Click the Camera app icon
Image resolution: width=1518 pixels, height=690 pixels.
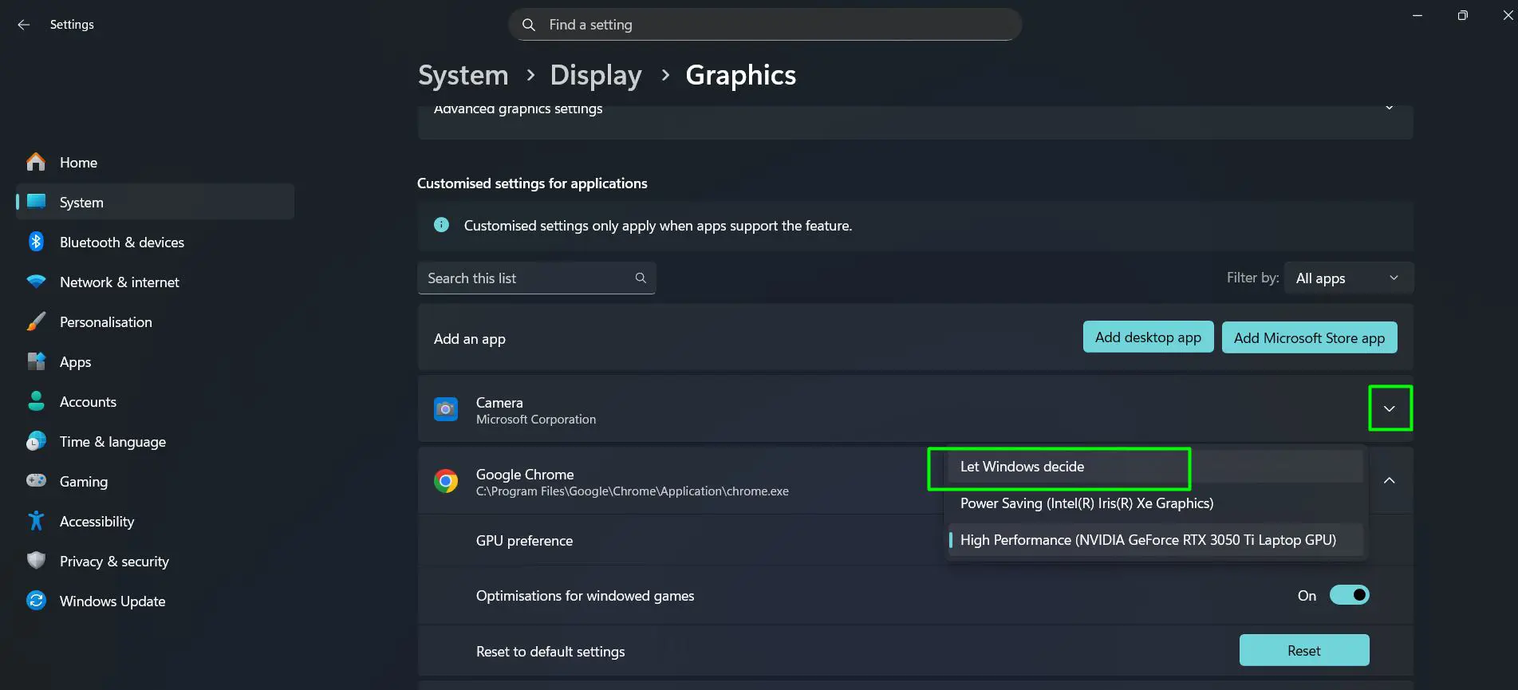(446, 409)
